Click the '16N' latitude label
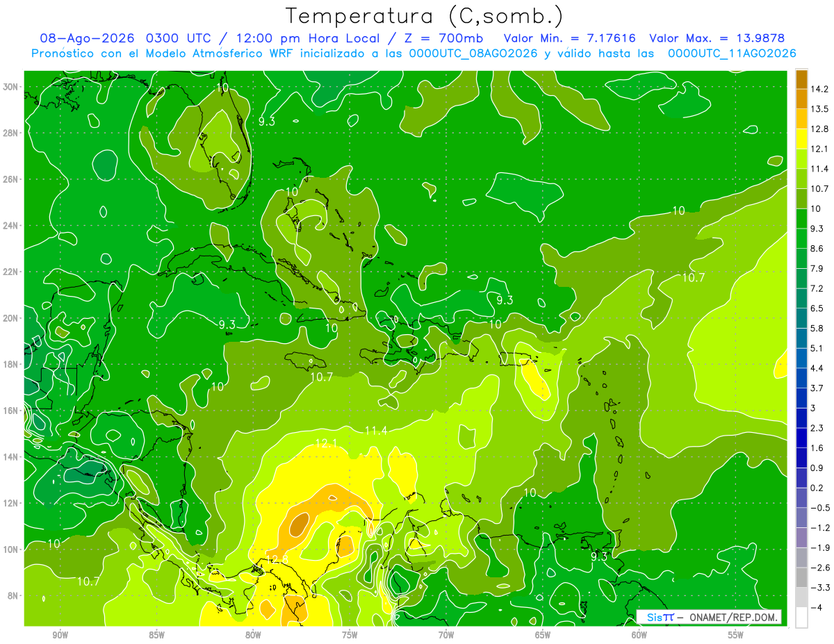 [x=12, y=411]
